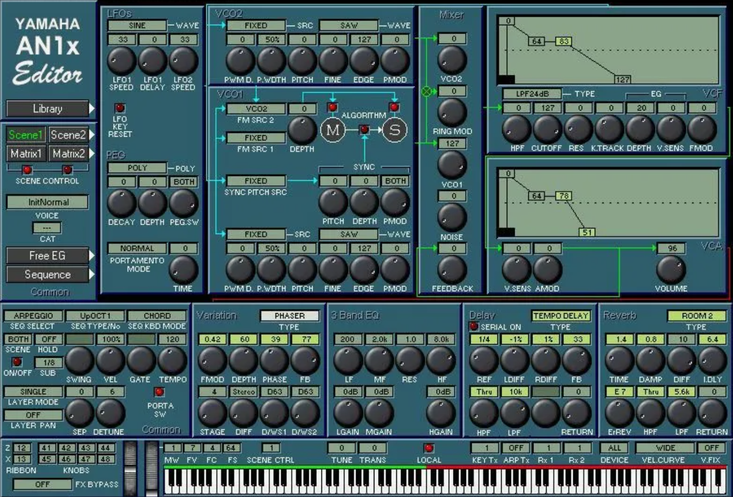The width and height of the screenshot is (733, 497).
Task: Switch to the Scene2 tab
Action: click(68, 135)
